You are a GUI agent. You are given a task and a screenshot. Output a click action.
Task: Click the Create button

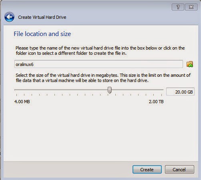click(147, 170)
